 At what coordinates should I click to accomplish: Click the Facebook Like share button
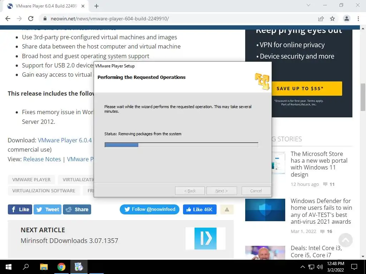20,209
